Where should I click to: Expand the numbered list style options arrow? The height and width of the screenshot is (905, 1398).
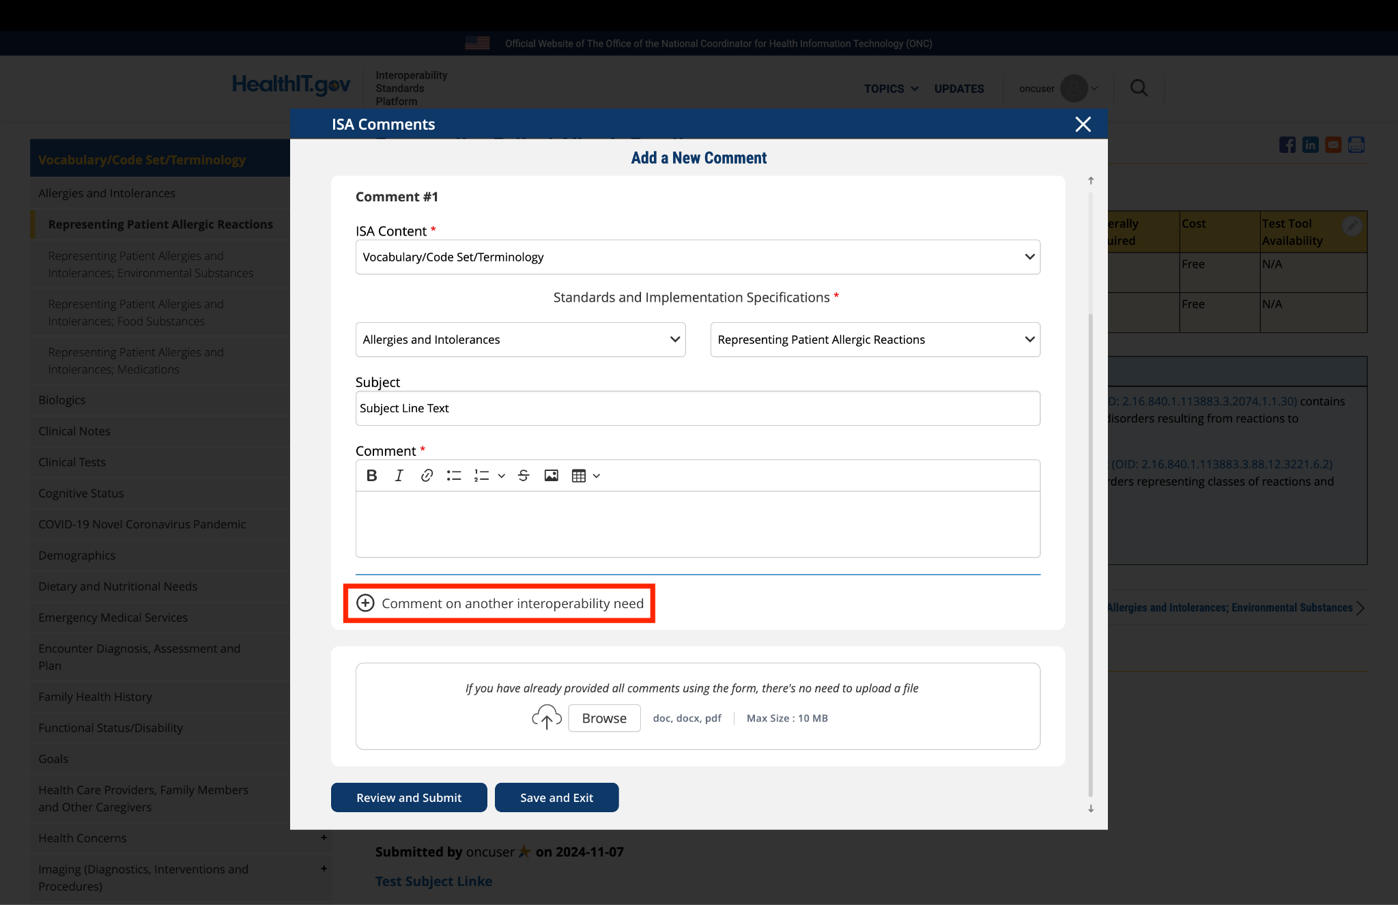pos(502,476)
